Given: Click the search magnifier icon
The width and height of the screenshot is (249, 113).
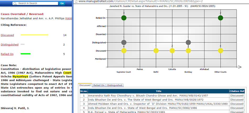Looking at the screenshot, I should pos(15,3).
